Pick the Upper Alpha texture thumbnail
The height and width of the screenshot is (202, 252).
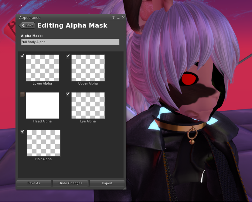click(88, 68)
